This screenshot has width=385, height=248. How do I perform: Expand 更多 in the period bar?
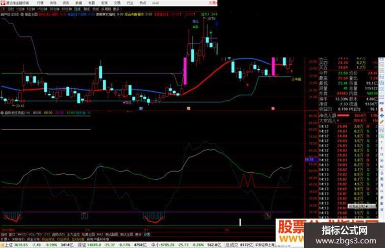[117, 9]
